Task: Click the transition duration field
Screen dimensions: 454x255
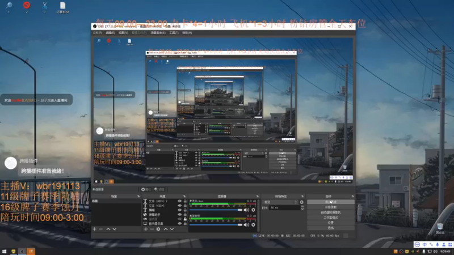Action: coord(285,208)
